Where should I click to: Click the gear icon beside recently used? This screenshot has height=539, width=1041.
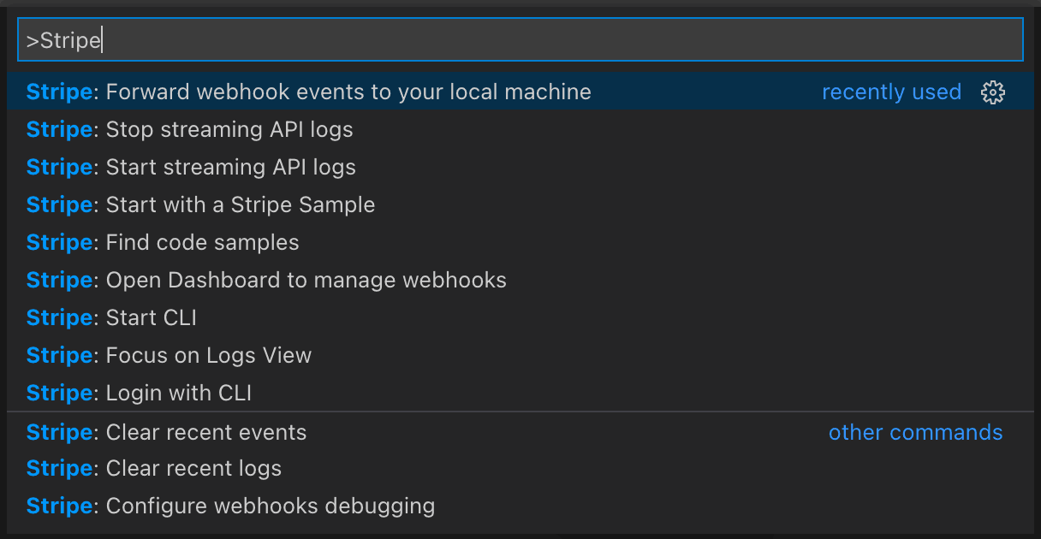click(x=993, y=92)
